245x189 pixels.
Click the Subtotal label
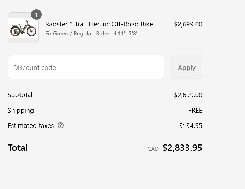20,95
